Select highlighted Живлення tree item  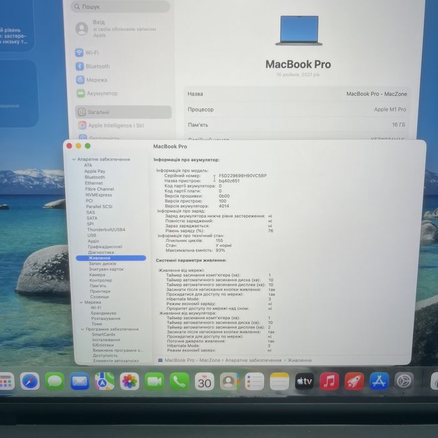(x=111, y=258)
